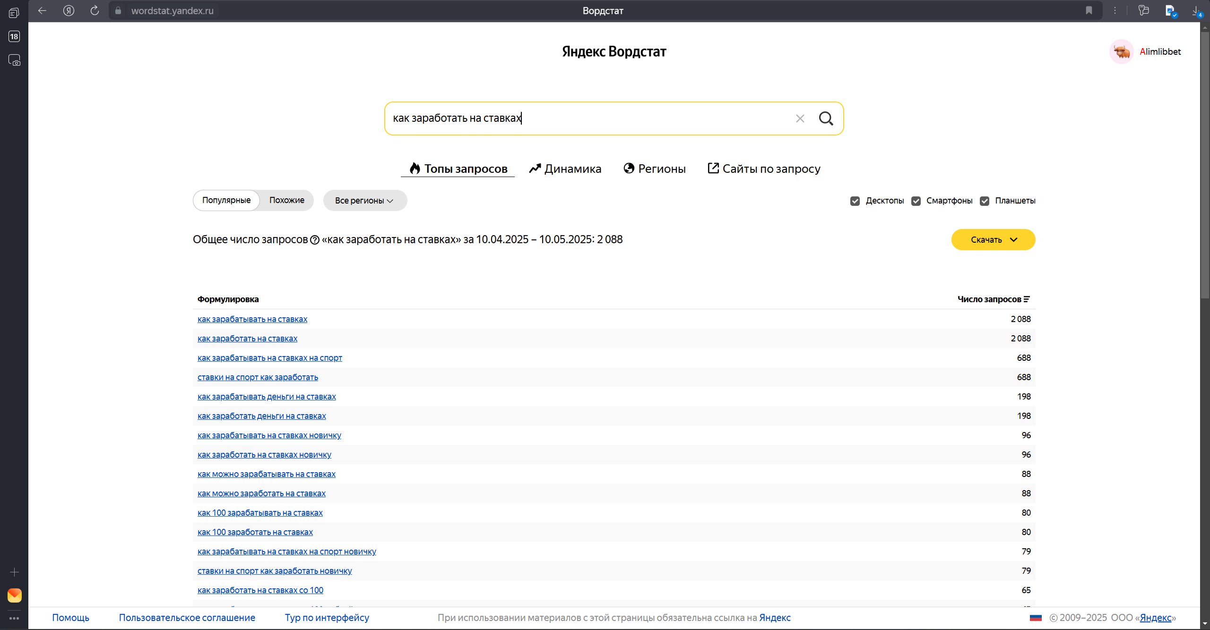Toggle the Смартфоны checkbox

(x=916, y=201)
